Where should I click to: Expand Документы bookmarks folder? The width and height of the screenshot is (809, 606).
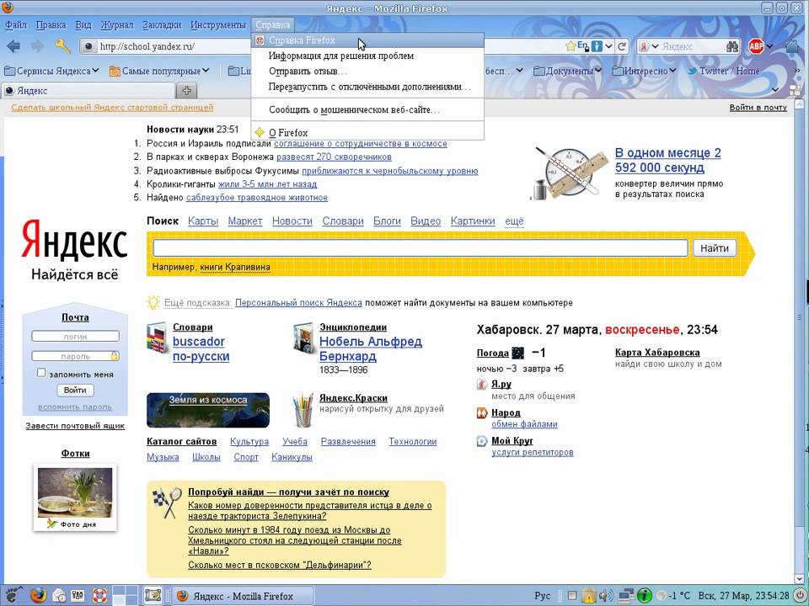pyautogui.click(x=567, y=71)
